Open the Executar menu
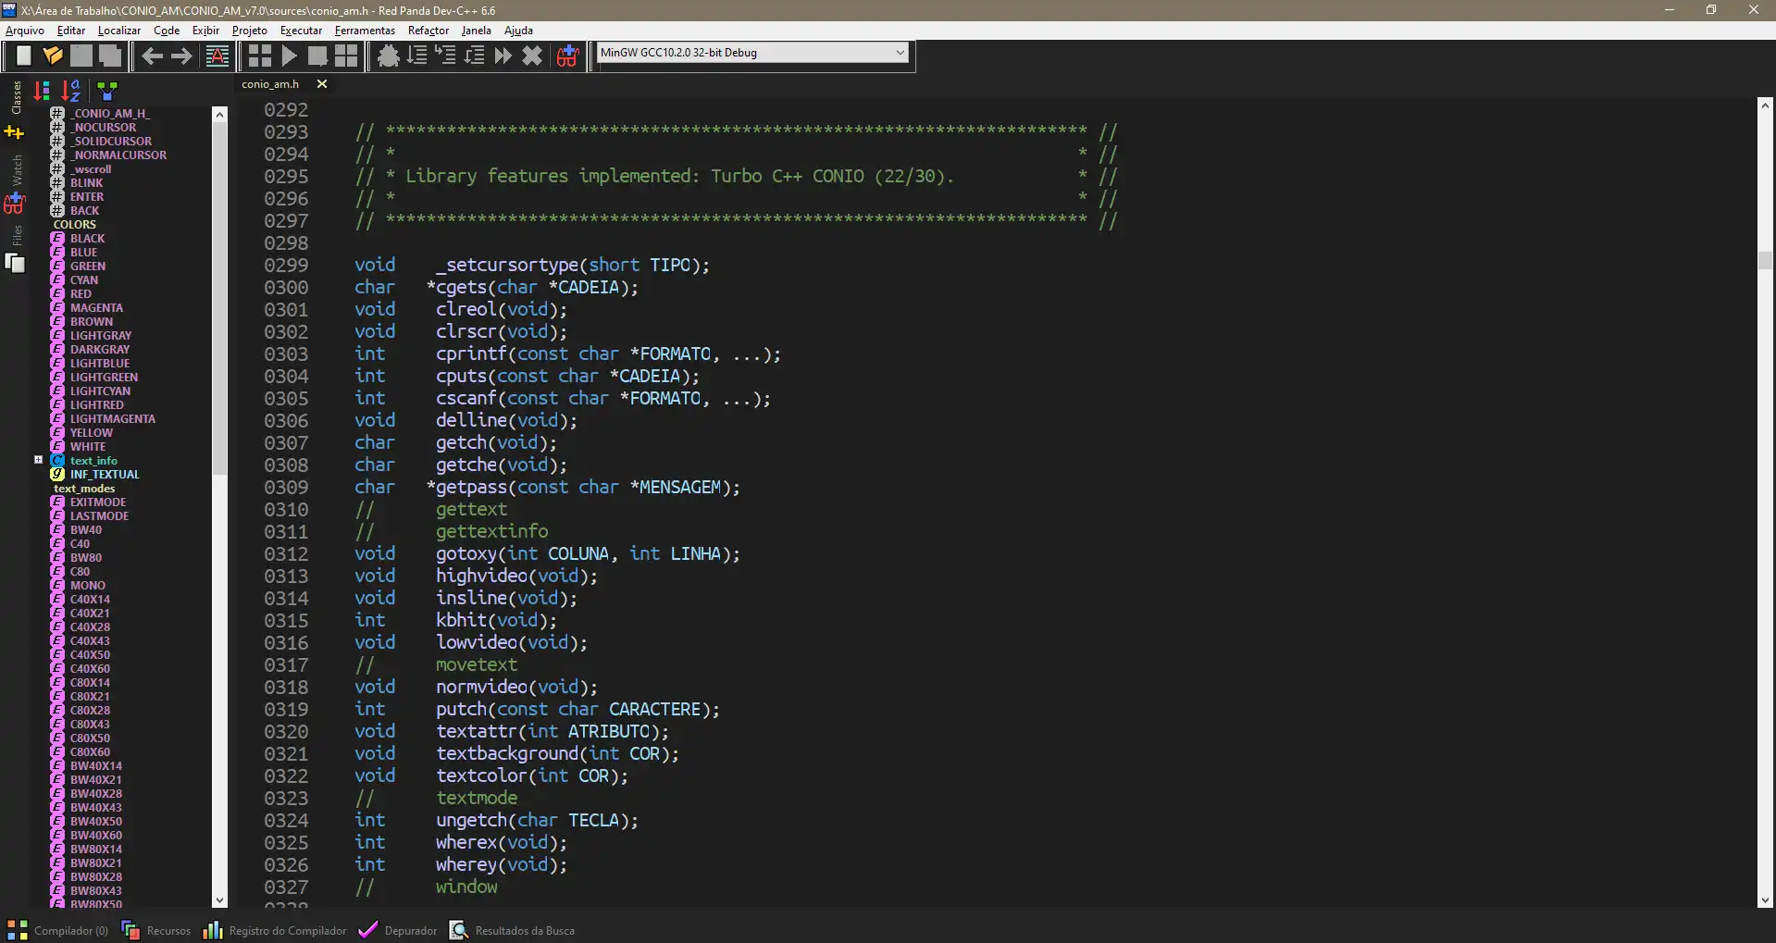The height and width of the screenshot is (943, 1776). click(301, 31)
